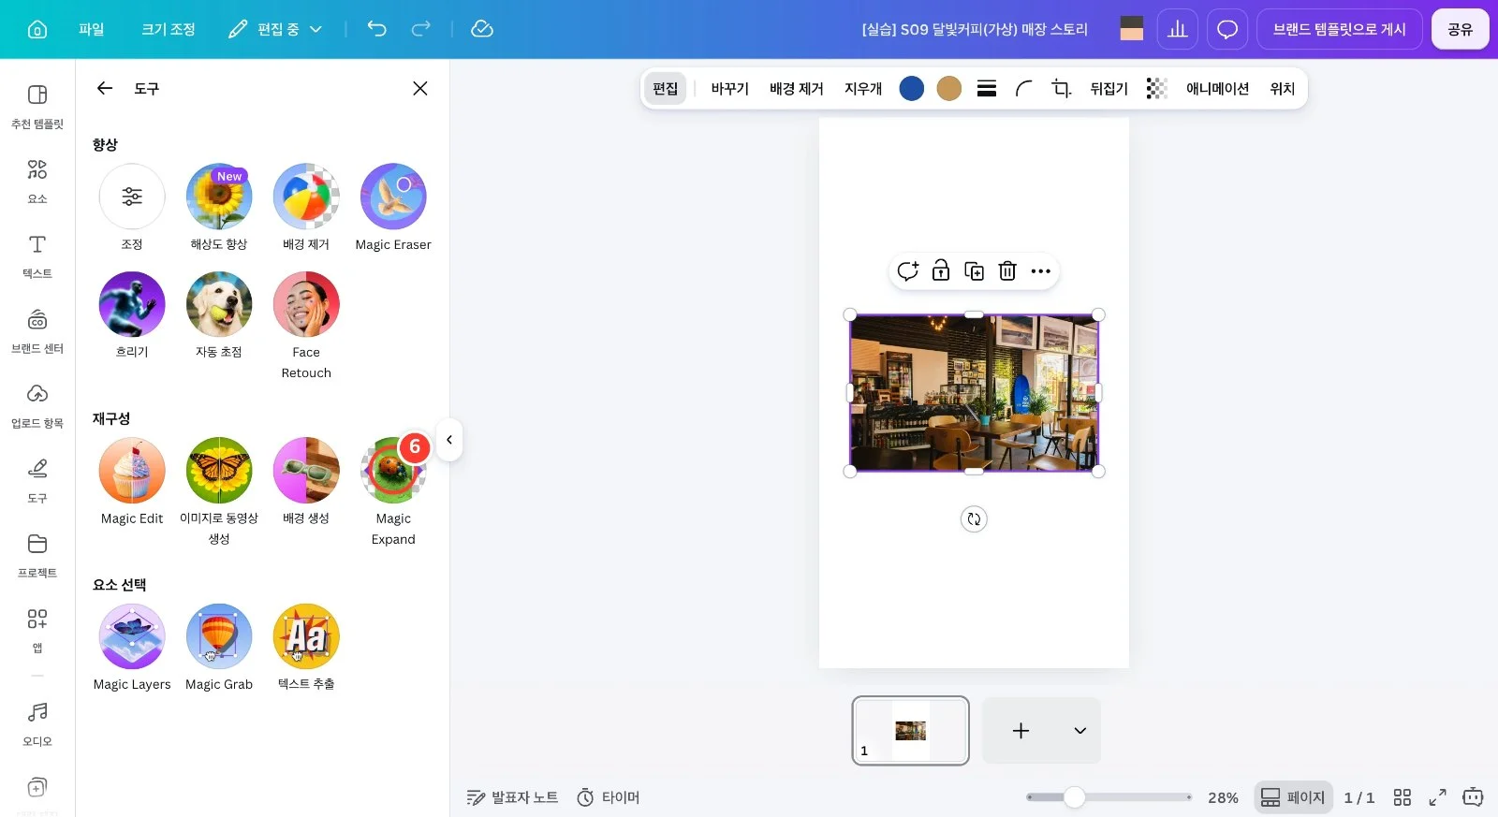Open the Face Retouch tool
The width and height of the screenshot is (1498, 817).
click(x=306, y=304)
